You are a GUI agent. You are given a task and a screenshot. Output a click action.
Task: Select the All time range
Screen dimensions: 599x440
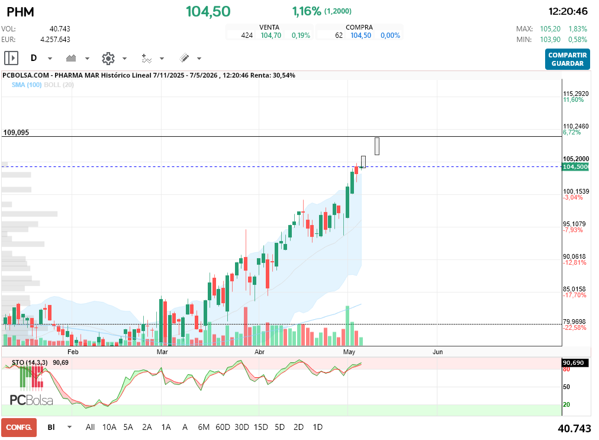tap(90, 427)
